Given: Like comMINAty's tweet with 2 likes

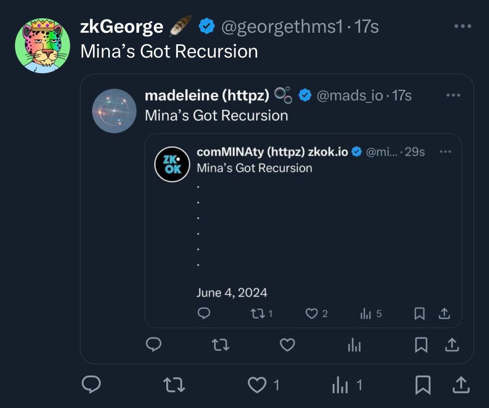Looking at the screenshot, I should 311,314.
